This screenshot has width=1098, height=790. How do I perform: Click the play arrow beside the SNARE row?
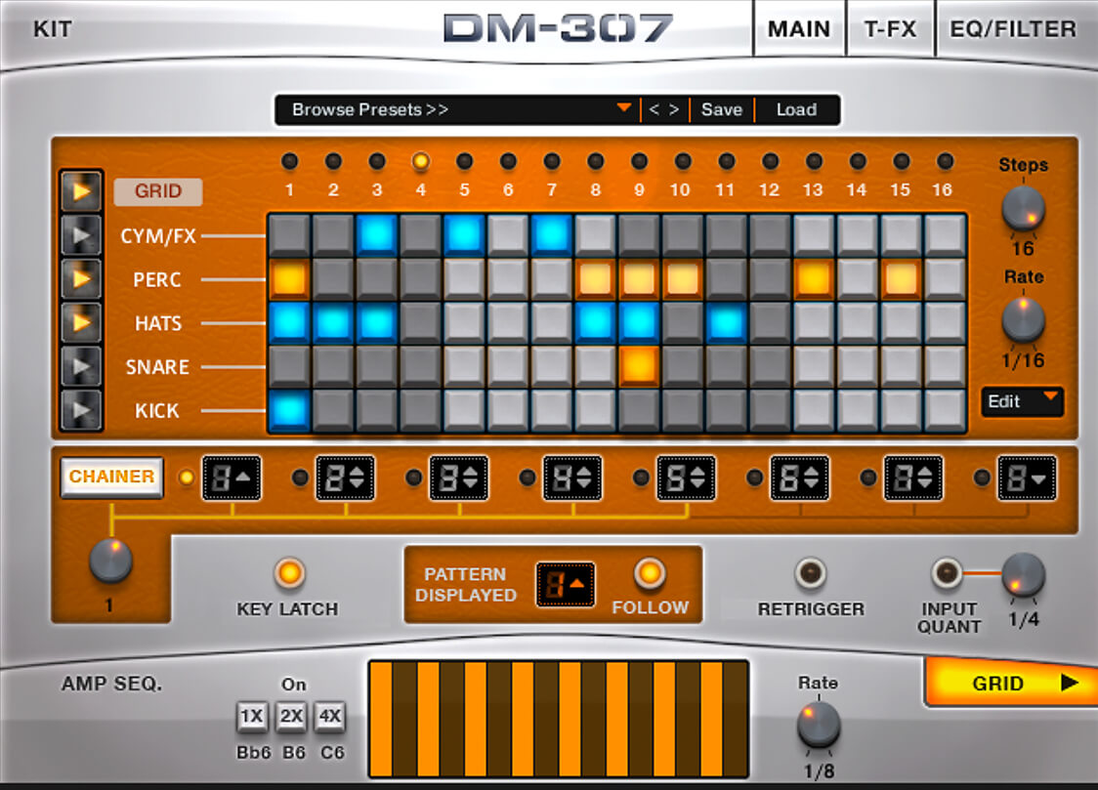pyautogui.click(x=82, y=367)
